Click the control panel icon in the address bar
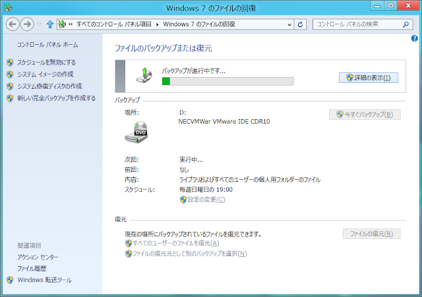The height and width of the screenshot is (297, 422). pos(62,24)
